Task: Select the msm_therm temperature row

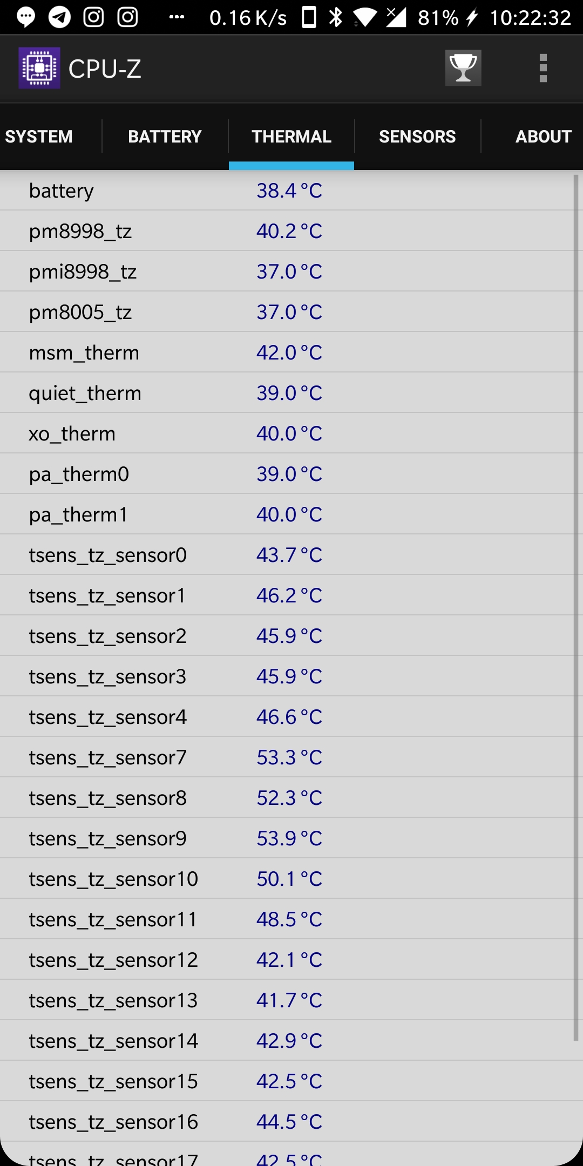Action: [x=286, y=352]
